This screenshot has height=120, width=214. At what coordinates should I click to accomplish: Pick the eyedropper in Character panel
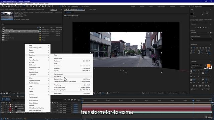click(x=206, y=65)
